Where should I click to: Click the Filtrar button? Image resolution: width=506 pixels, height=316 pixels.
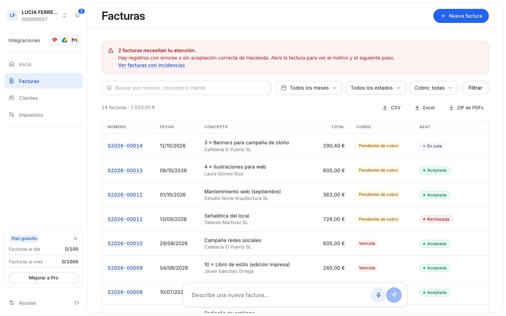click(475, 88)
